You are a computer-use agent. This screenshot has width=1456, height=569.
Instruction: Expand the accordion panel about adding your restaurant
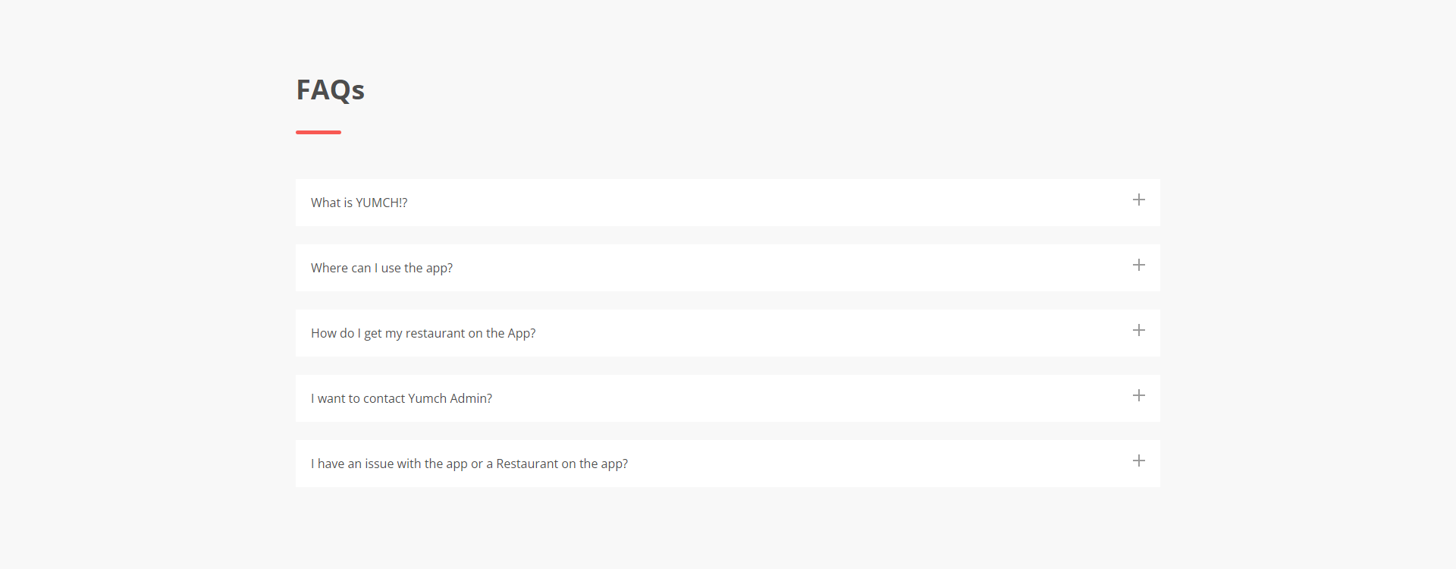click(x=726, y=333)
